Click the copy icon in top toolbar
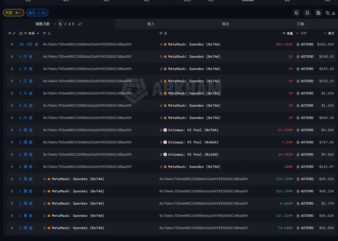 [328, 13]
